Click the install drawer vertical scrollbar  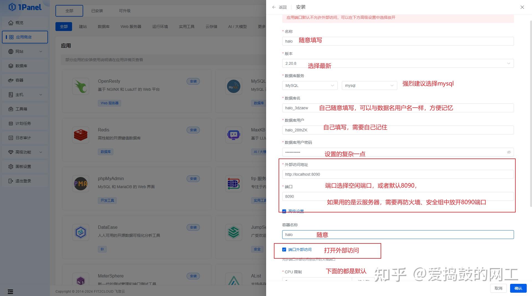pyautogui.click(x=531, y=113)
